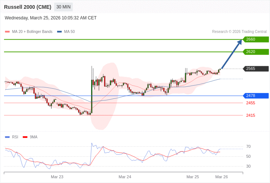Click the 30 MIN timeframe badge

63,7
